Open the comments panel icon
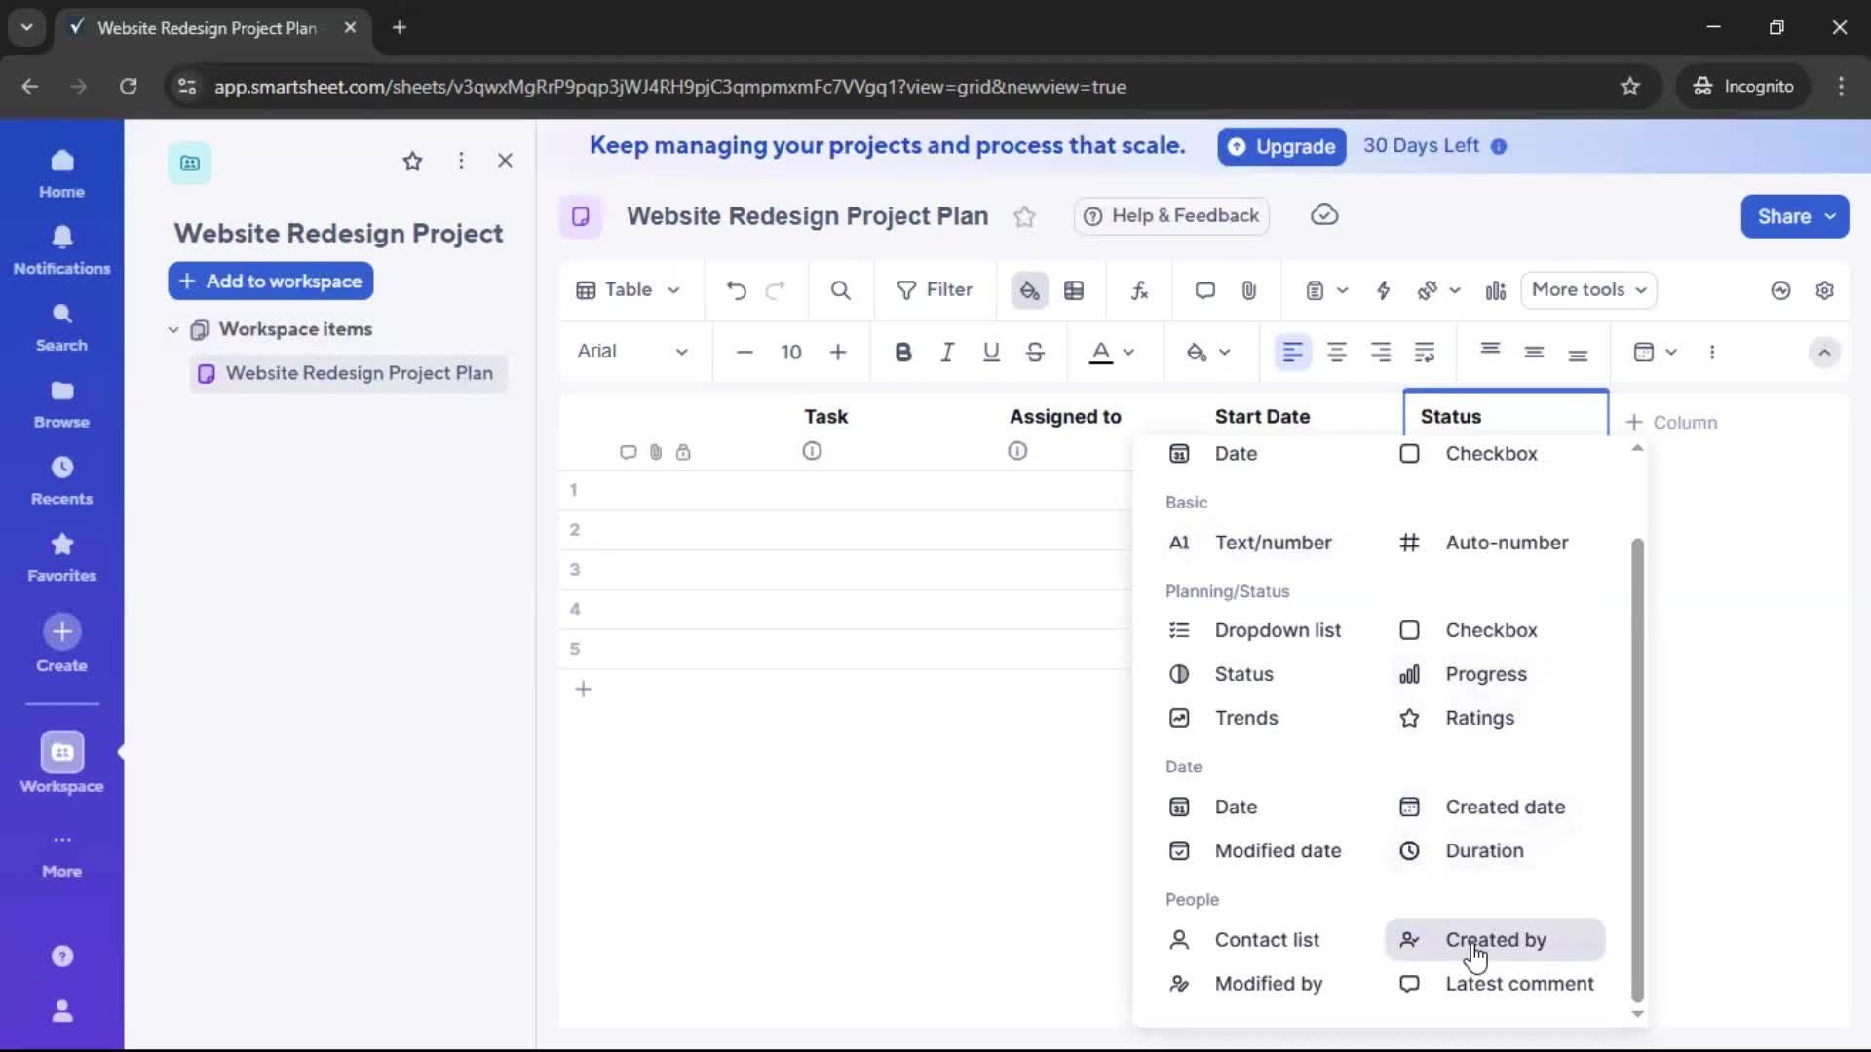Screen dimensions: 1871x1052 (x=1204, y=289)
